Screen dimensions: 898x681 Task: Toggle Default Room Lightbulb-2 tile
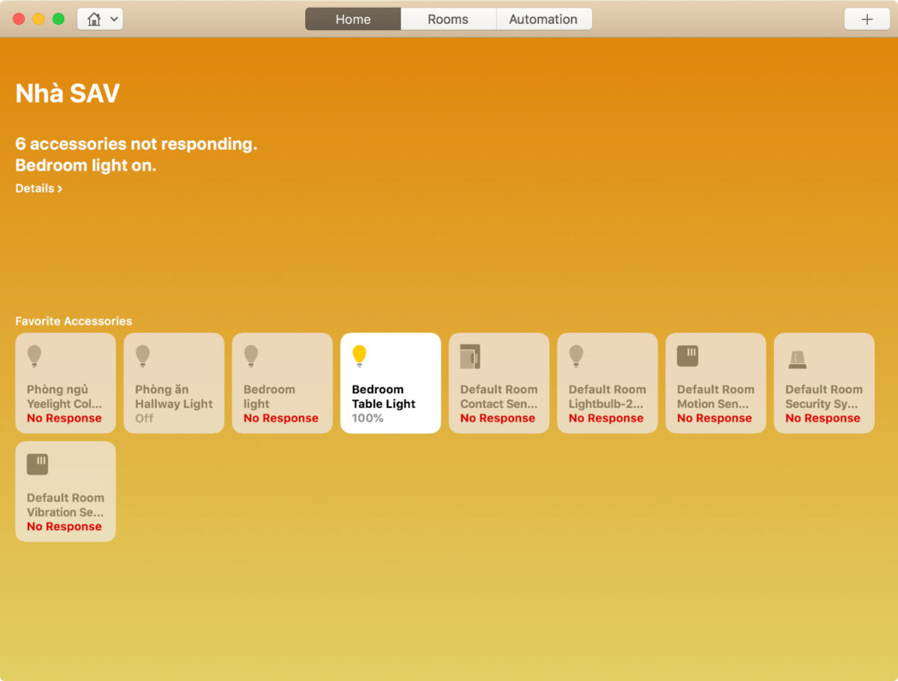tap(607, 383)
